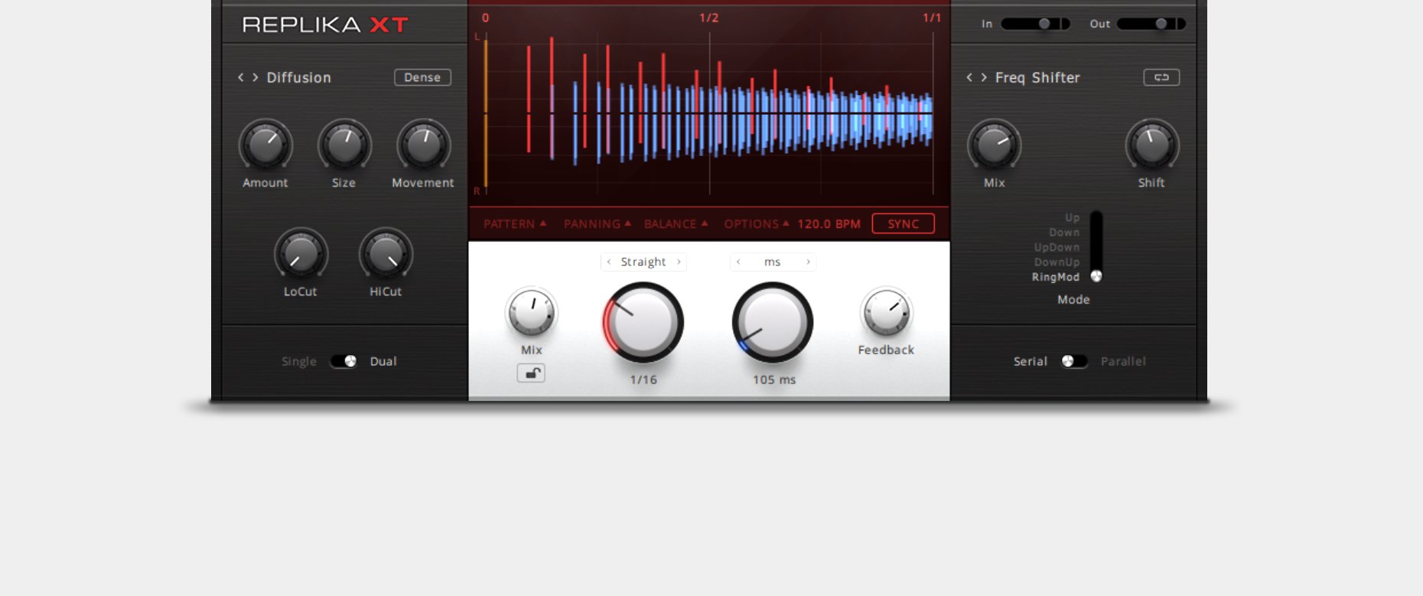Click the Mode vertical slider
Viewport: 1423px width, 596px height.
pyautogui.click(x=1096, y=246)
